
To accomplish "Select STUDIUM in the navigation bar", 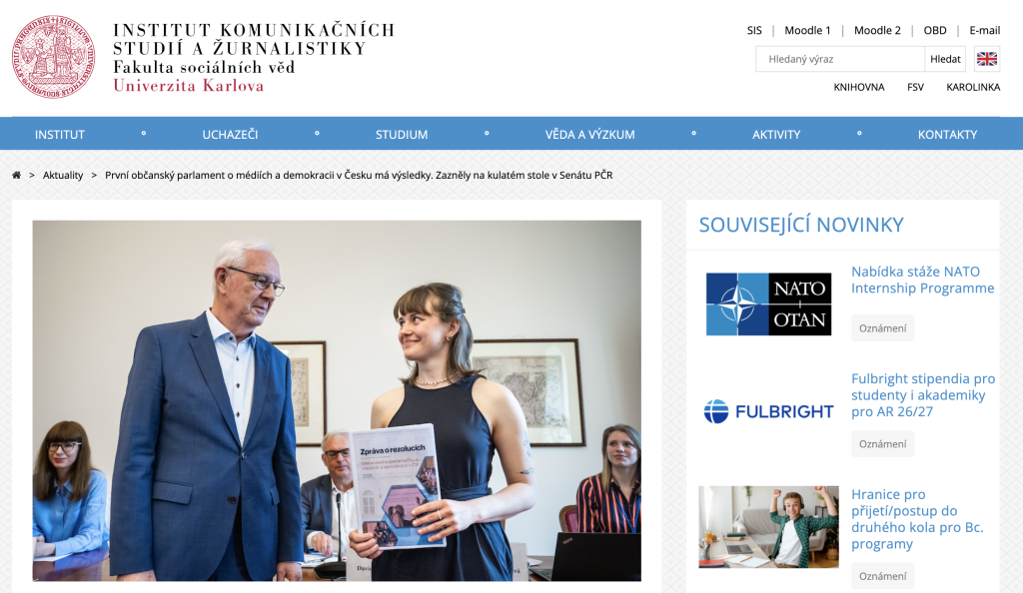I will point(402,134).
